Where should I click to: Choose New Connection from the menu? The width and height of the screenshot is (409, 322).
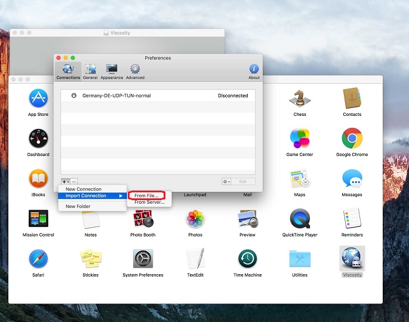[84, 189]
